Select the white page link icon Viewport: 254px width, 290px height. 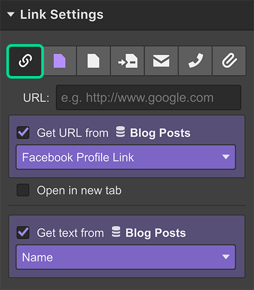coord(94,61)
